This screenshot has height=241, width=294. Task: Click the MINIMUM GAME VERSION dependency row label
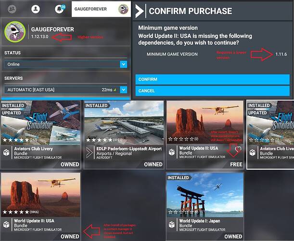click(x=172, y=54)
